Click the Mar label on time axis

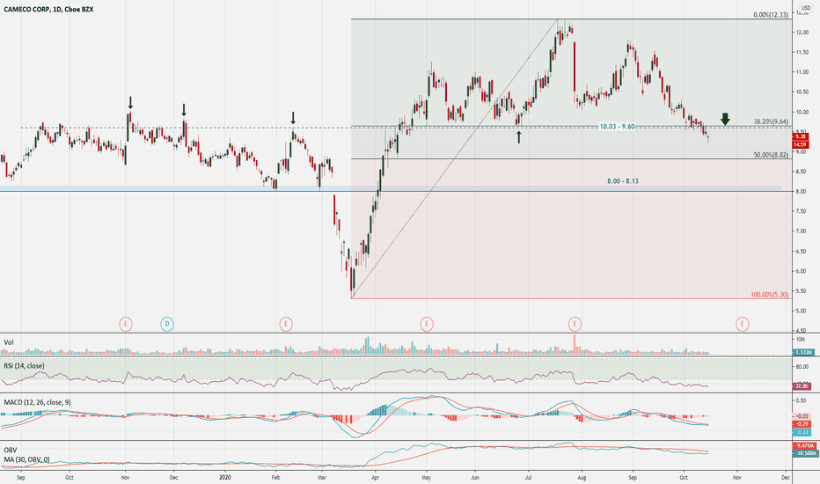(322, 477)
